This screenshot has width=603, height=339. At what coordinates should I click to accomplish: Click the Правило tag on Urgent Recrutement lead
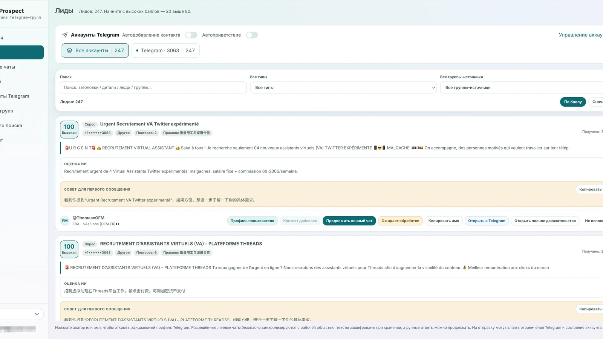pyautogui.click(x=187, y=133)
